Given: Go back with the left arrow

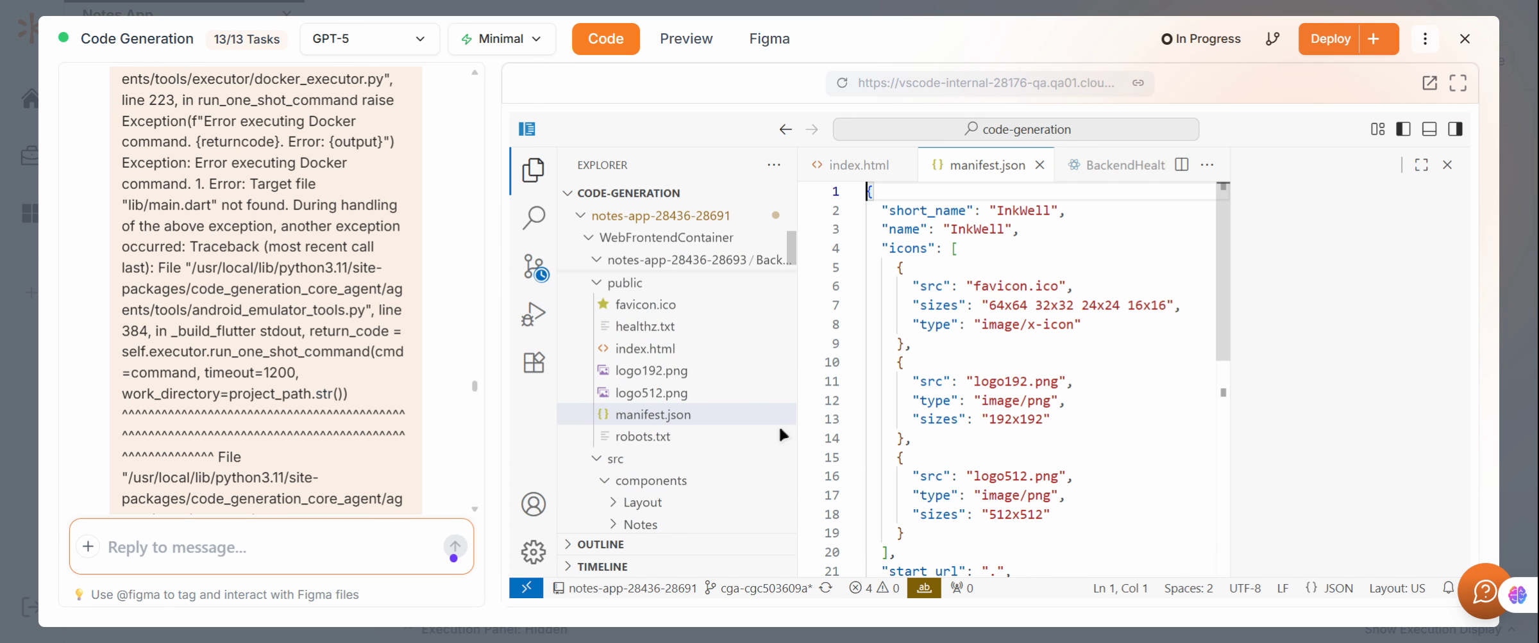Looking at the screenshot, I should [x=786, y=129].
